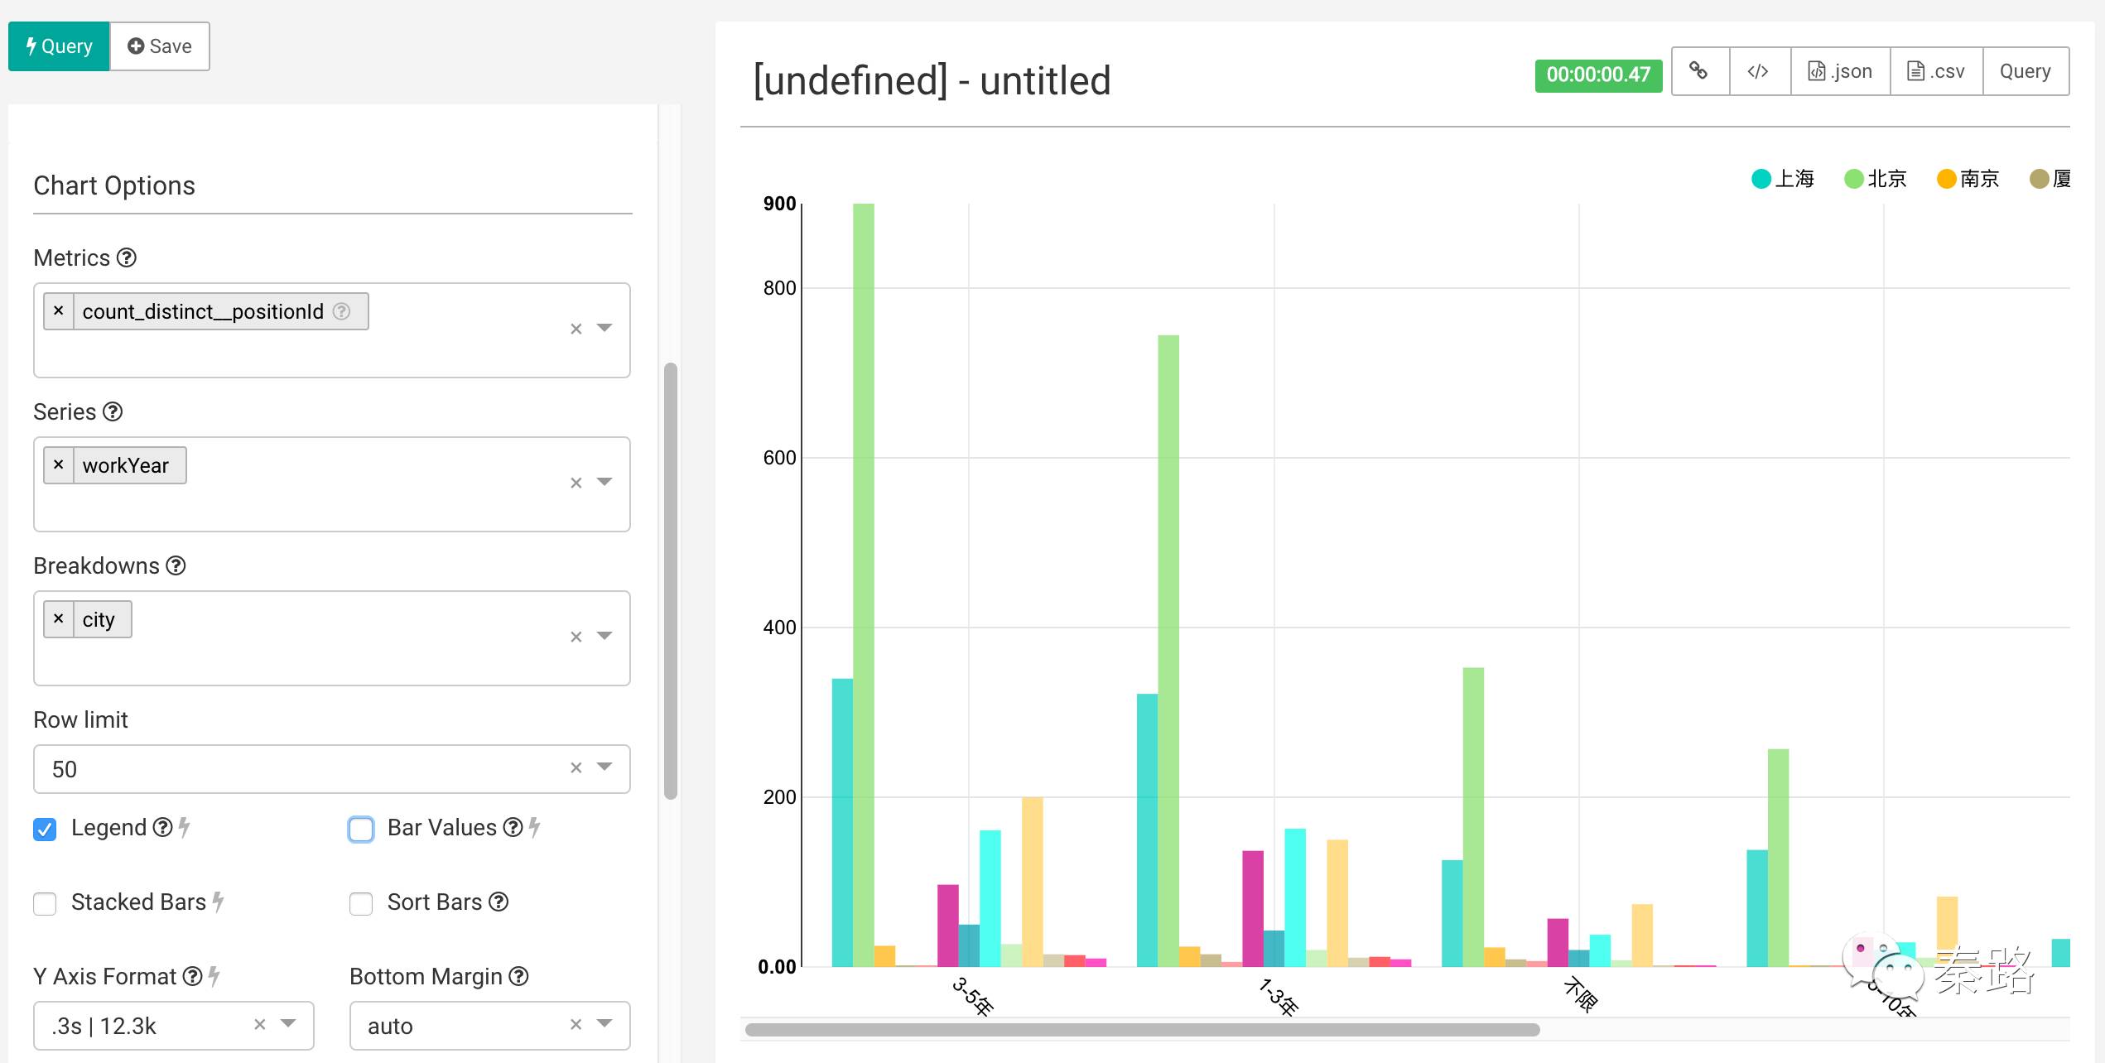Export data via .json button

(x=1840, y=71)
